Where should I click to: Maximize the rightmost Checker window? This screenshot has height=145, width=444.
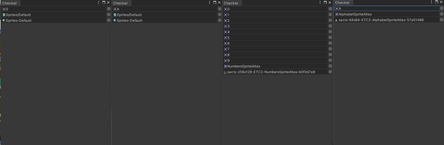coord(437,2)
